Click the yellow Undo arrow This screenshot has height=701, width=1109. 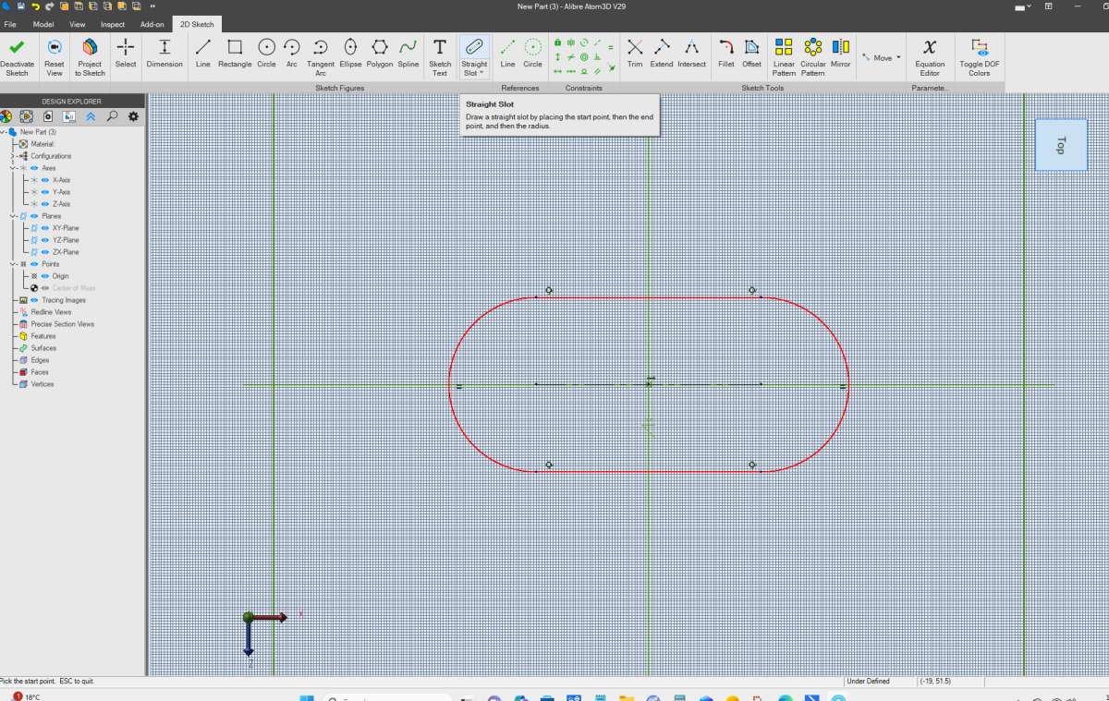pos(35,6)
